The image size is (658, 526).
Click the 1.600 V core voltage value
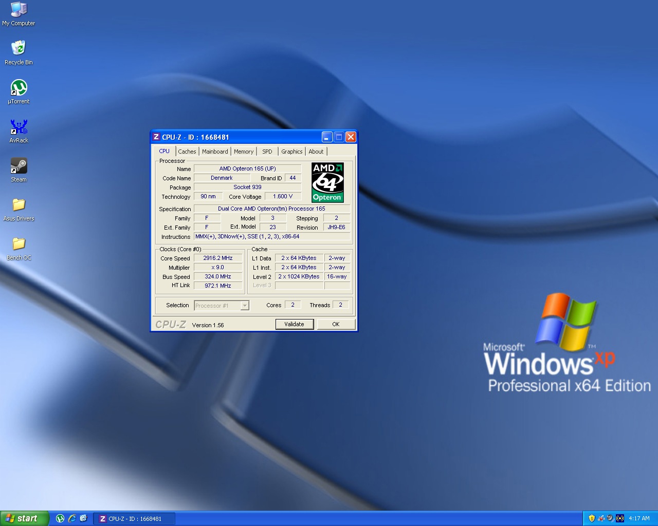283,196
